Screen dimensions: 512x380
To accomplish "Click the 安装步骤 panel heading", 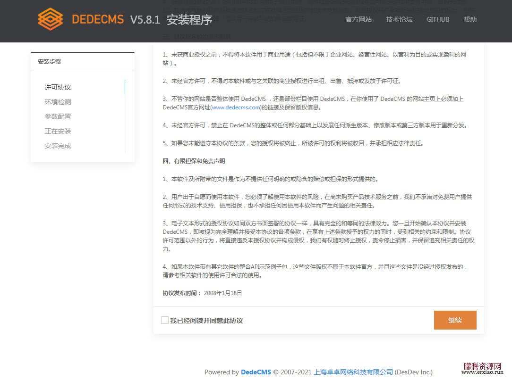I will tap(49, 62).
